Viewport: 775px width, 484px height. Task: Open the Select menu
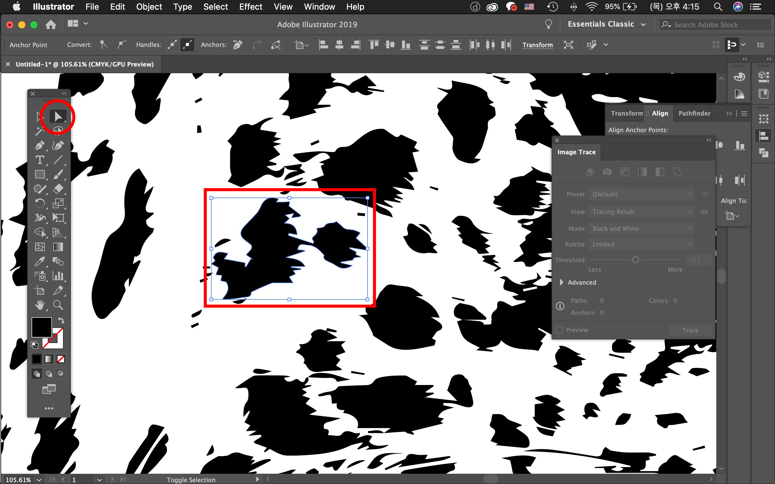click(x=216, y=7)
